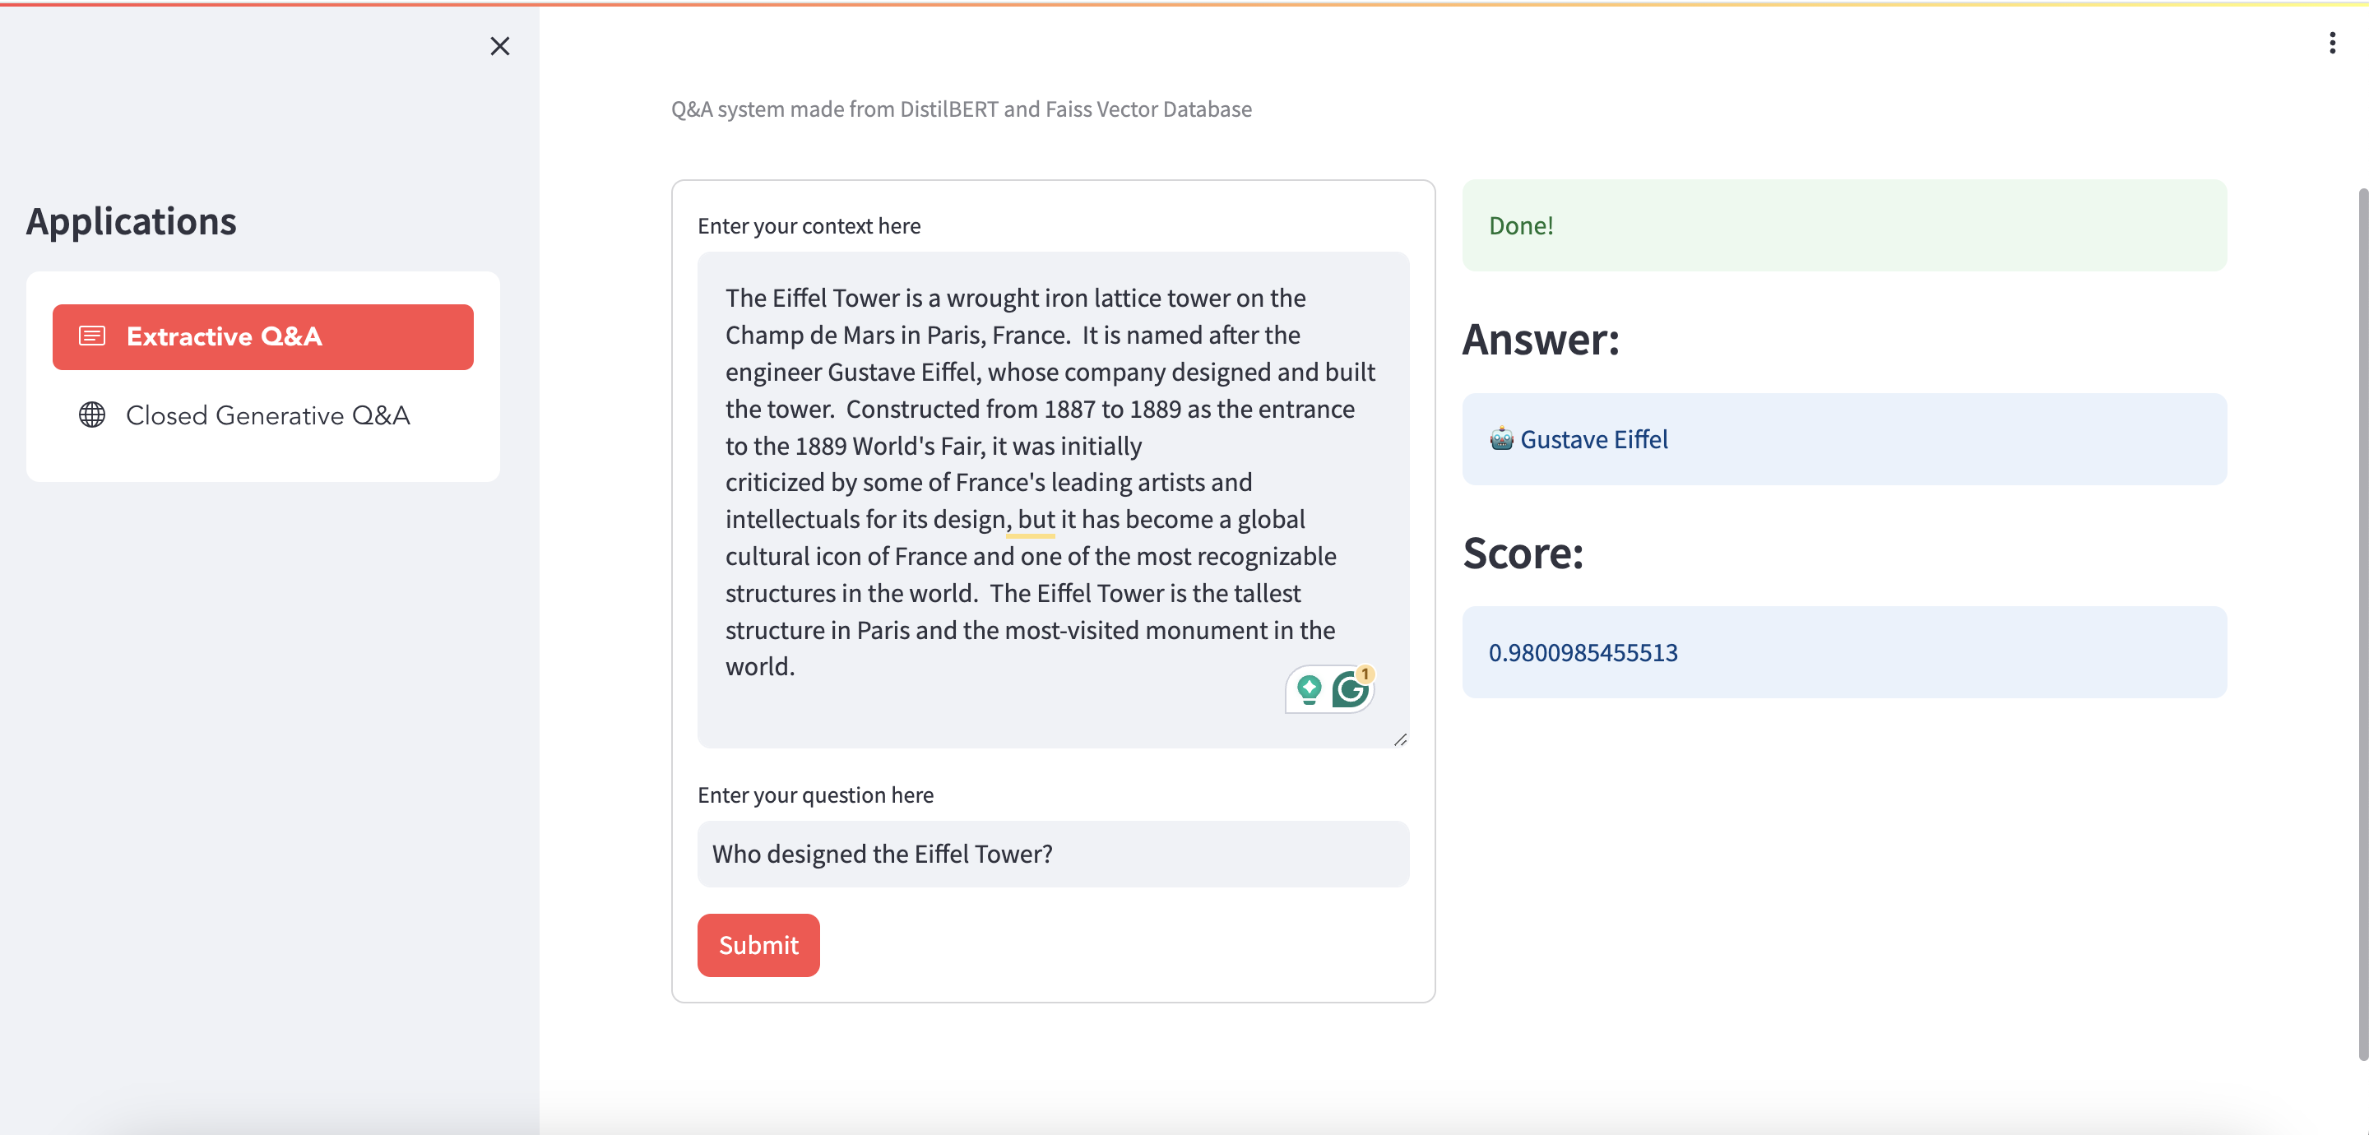Click the Gustave Eiffel answer text
Image resolution: width=2369 pixels, height=1135 pixels.
click(x=1592, y=440)
